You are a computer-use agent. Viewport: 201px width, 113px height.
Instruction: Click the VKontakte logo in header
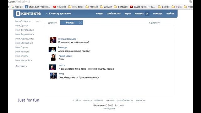click(28, 13)
